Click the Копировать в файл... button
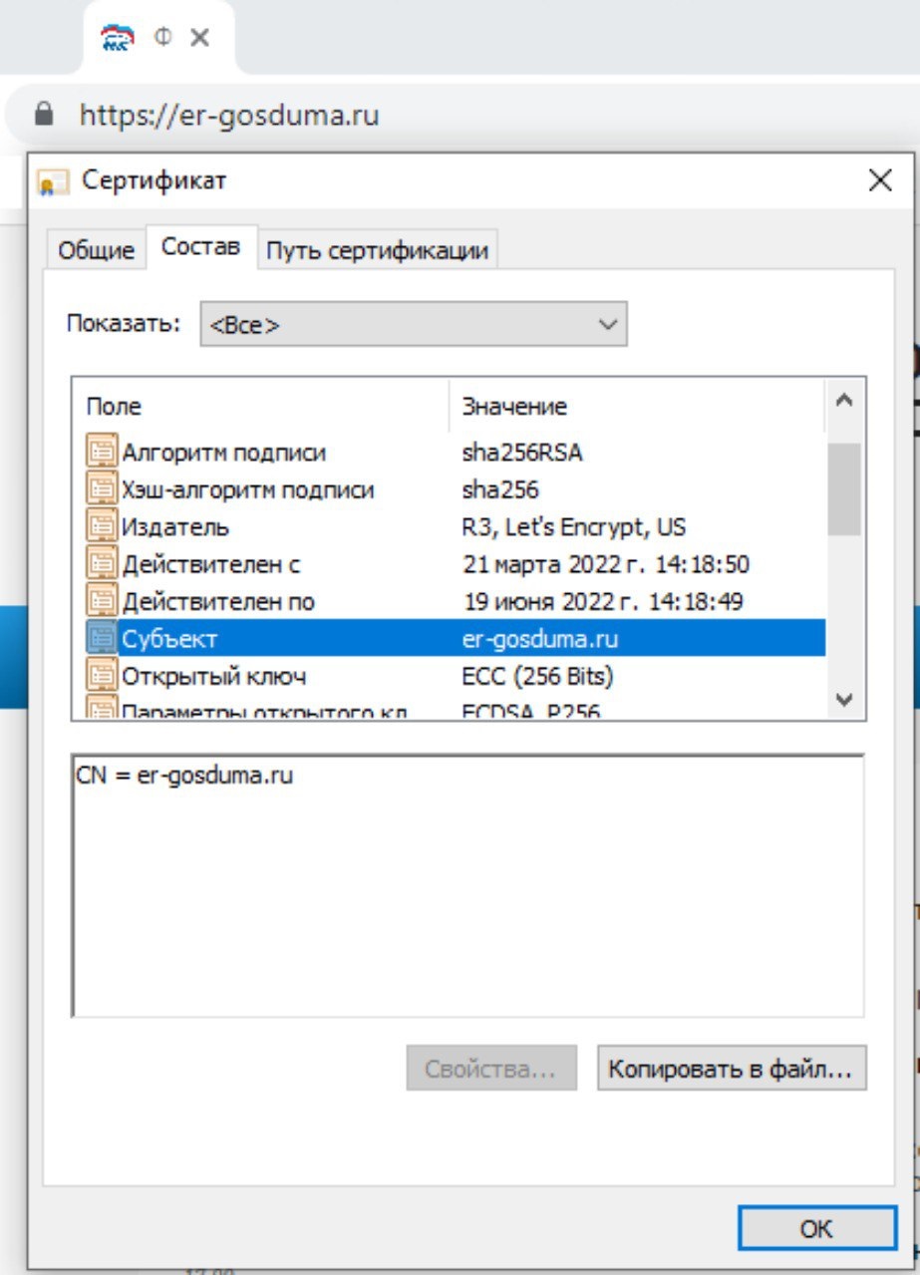This screenshot has height=1275, width=920. (732, 1070)
